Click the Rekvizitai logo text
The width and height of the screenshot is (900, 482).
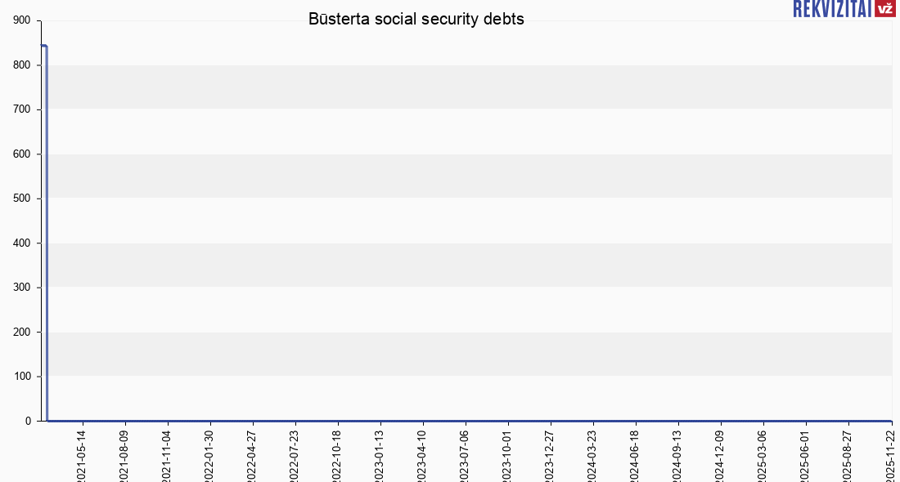tap(832, 8)
